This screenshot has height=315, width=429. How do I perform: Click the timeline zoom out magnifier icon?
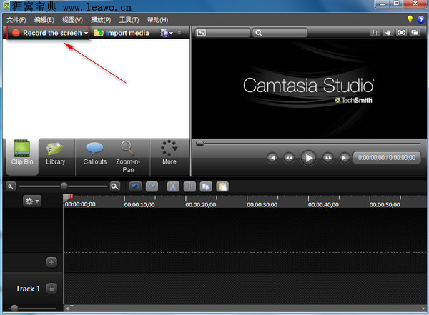(11, 186)
